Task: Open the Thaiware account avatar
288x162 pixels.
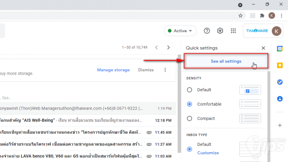Action: point(277,31)
